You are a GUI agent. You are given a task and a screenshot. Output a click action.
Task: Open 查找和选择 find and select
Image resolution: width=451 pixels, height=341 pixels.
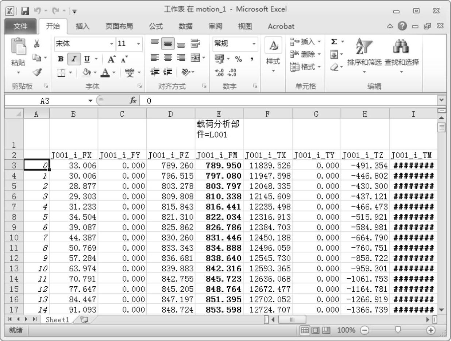coord(402,55)
